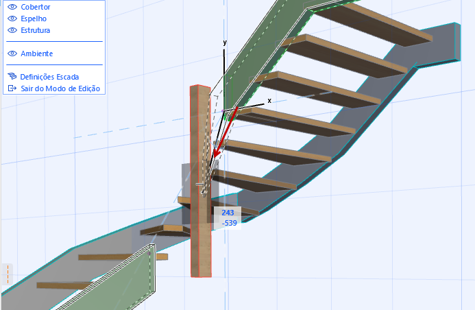The image size is (475, 310).
Task: Toggle the Cobertor eye icon
Action: pyautogui.click(x=12, y=7)
